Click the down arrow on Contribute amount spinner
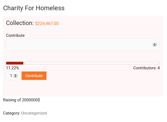 tap(155, 45)
